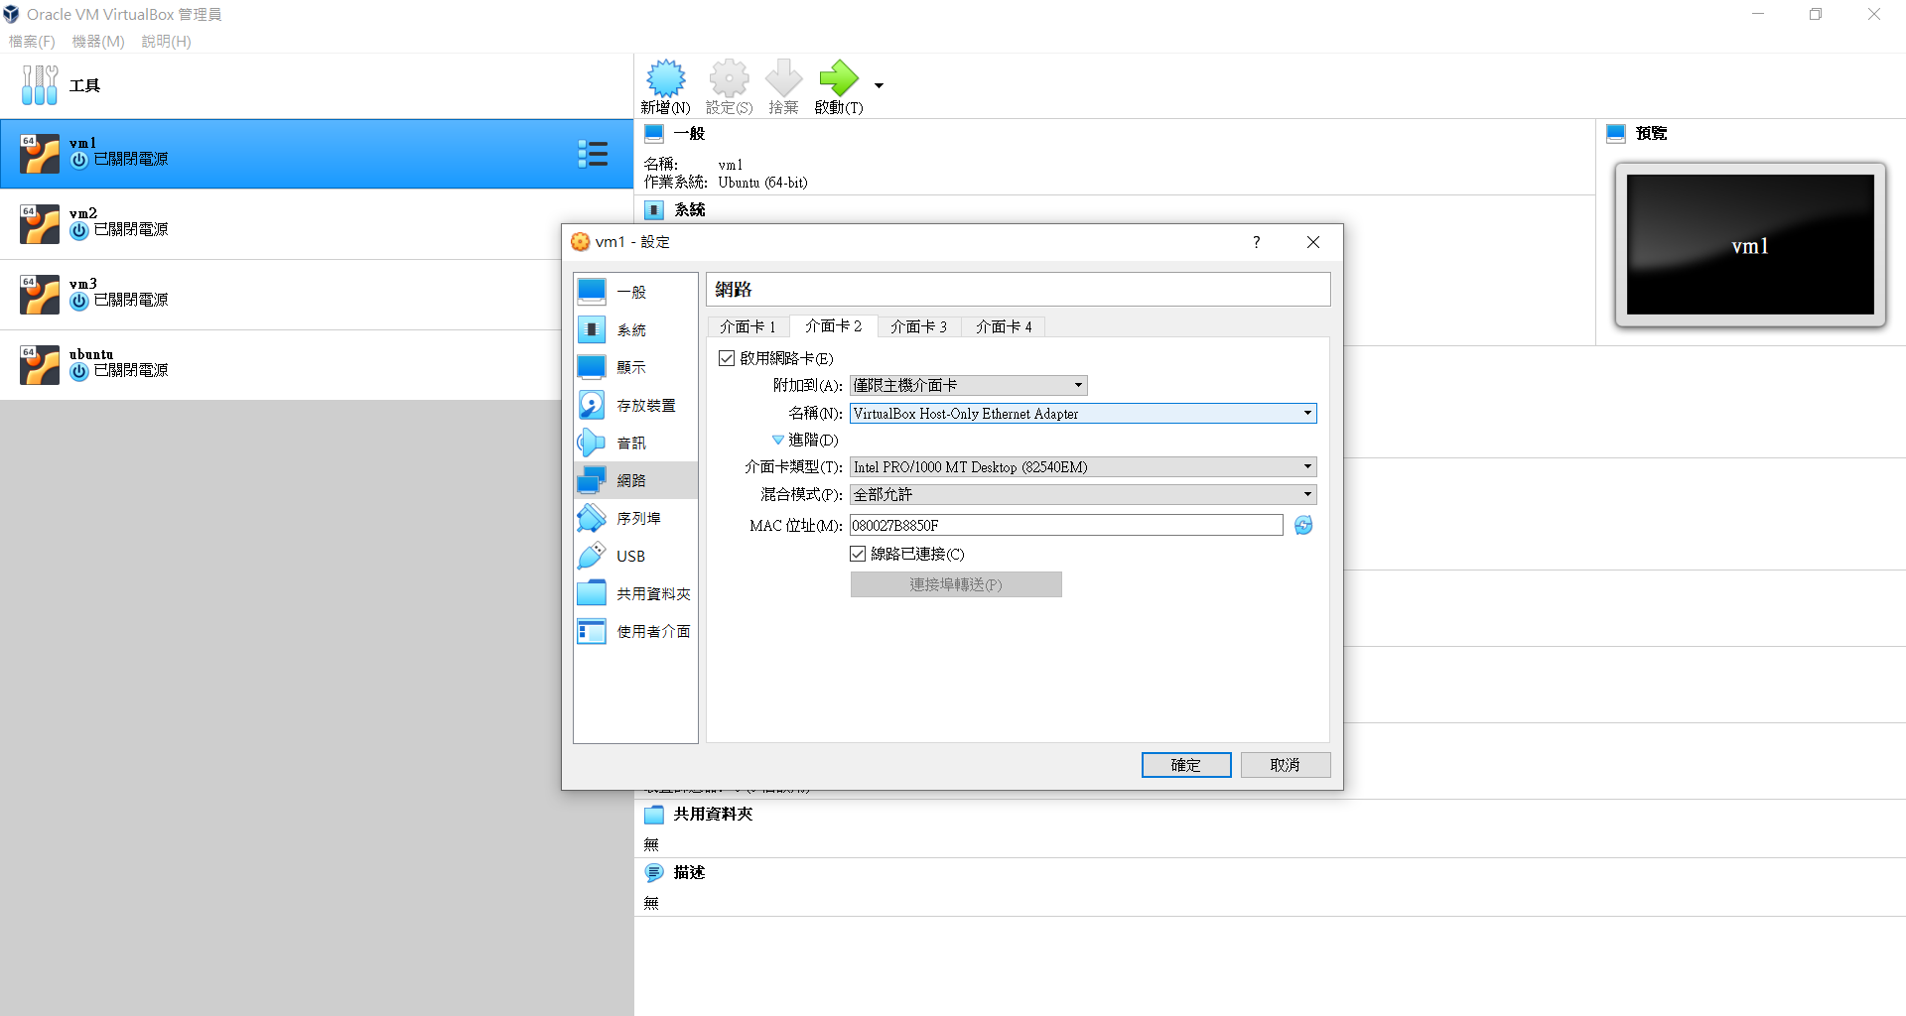Minimize the VirtualBox Manager window
Image resolution: width=1906 pixels, height=1016 pixels.
tap(1758, 14)
